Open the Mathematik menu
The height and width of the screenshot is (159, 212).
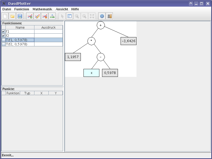click(x=42, y=9)
